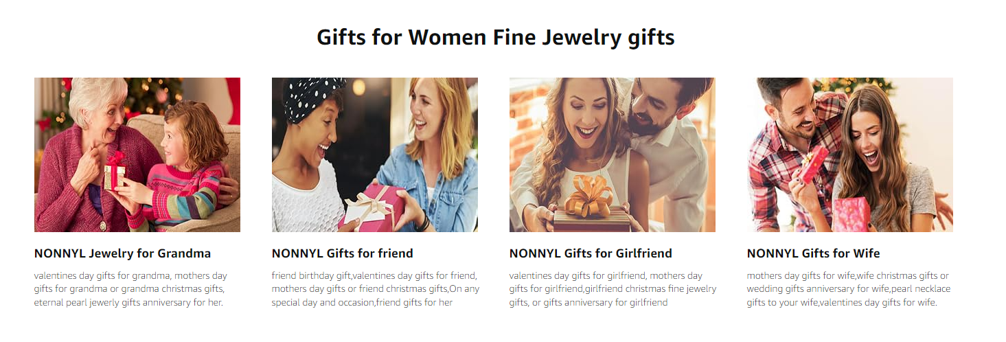Select the girlfriend surprise gift photo

612,155
